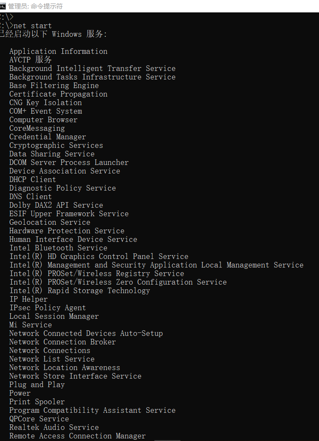Screen dimensions: 319x441
Task: Select 'Background Intelligent Transfer Service' text
Action: pyautogui.click(x=93, y=68)
